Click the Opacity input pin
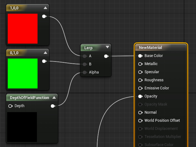The width and height of the screenshot is (196, 147). pos(140,97)
